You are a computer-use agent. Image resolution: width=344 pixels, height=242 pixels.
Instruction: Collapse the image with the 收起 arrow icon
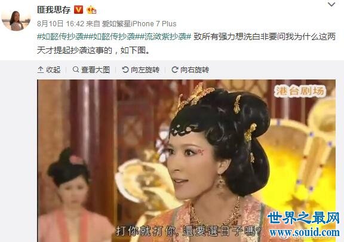[41, 70]
